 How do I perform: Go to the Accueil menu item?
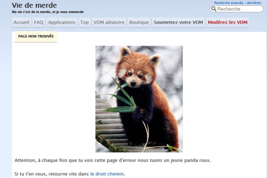(21, 22)
